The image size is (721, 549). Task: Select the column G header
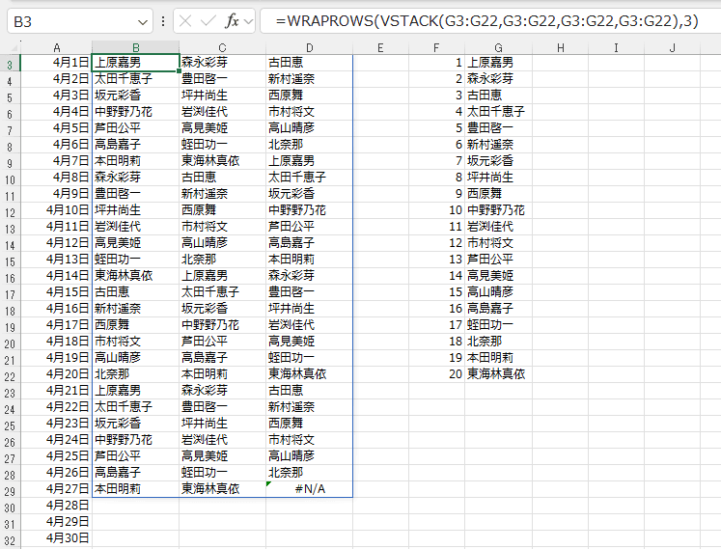point(497,47)
